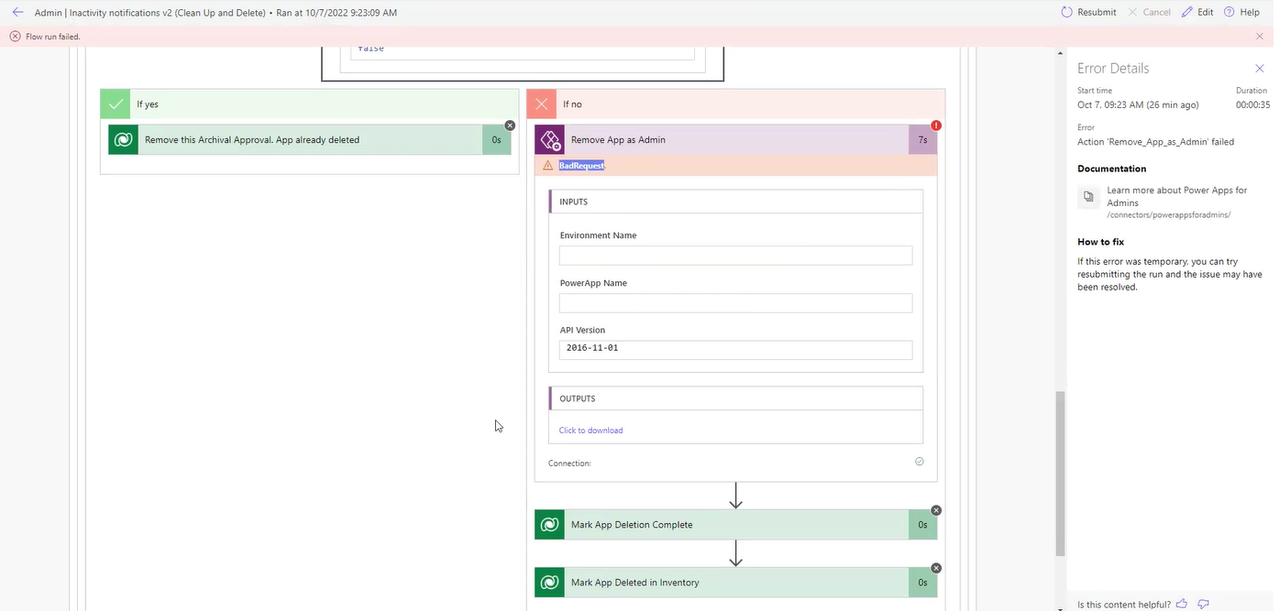This screenshot has width=1279, height=611.
Task: Open Help using the question mark icon
Action: click(1229, 12)
